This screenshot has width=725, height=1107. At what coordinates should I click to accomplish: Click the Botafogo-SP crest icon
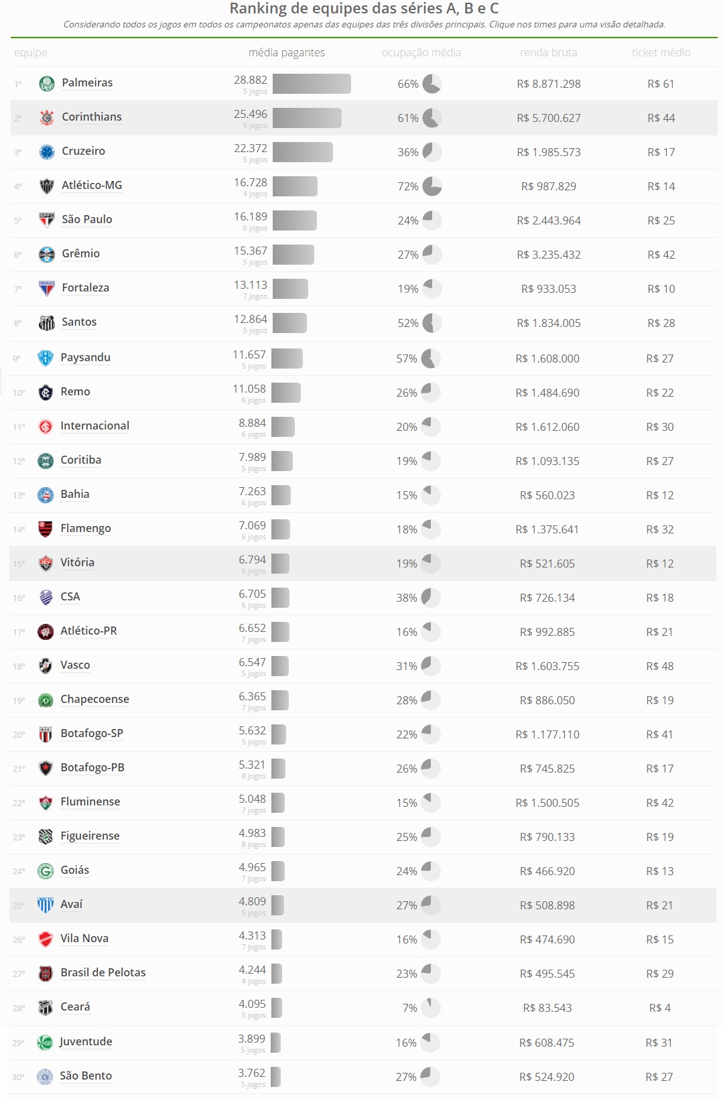point(46,734)
